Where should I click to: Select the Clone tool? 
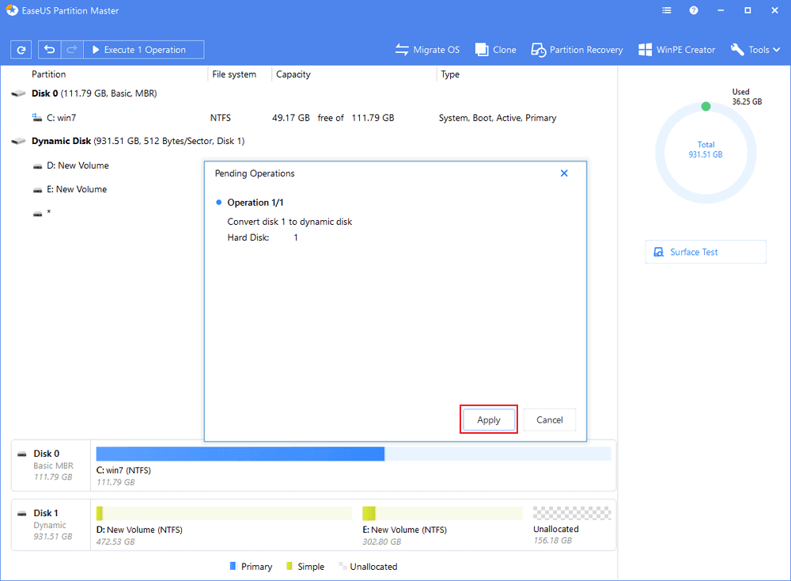point(495,49)
